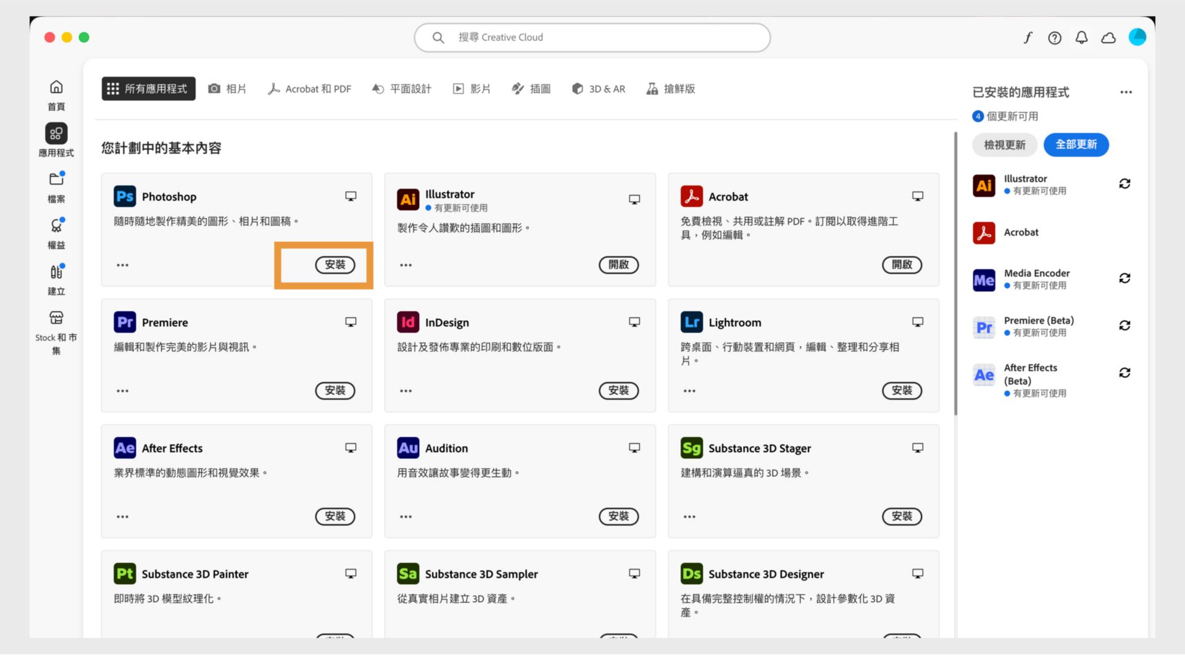Click the Illustrator app icon in the card
The image size is (1185, 655).
click(x=408, y=199)
